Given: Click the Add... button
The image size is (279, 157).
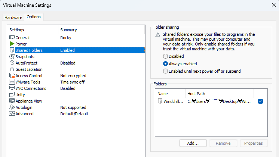Looking at the screenshot, I should pos(193,143).
